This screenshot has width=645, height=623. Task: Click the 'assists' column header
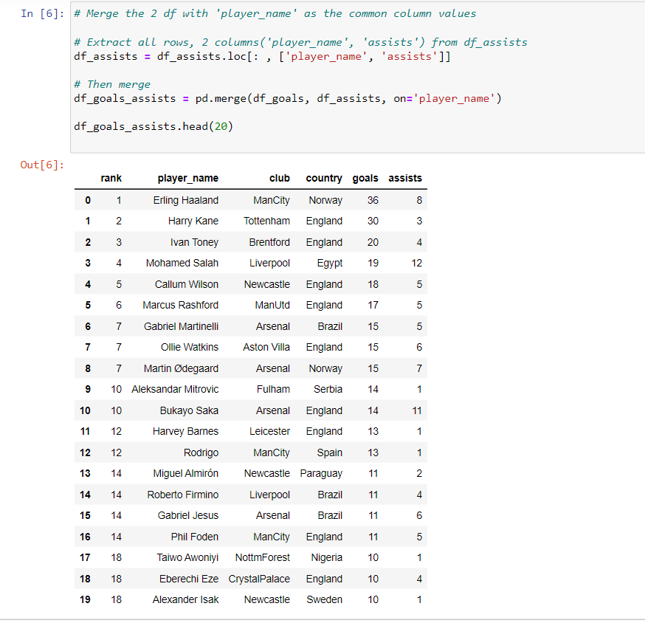[405, 178]
